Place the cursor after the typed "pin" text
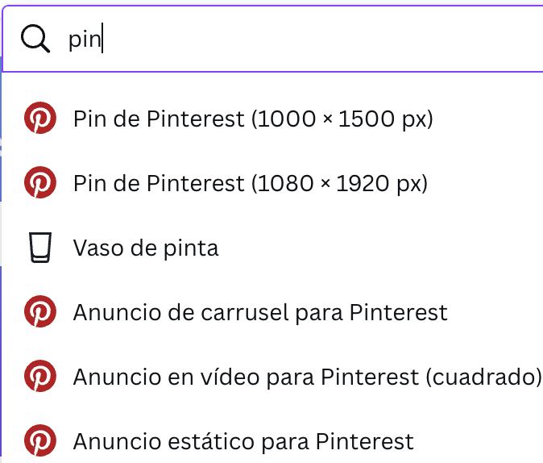The height and width of the screenshot is (463, 543). (103, 39)
